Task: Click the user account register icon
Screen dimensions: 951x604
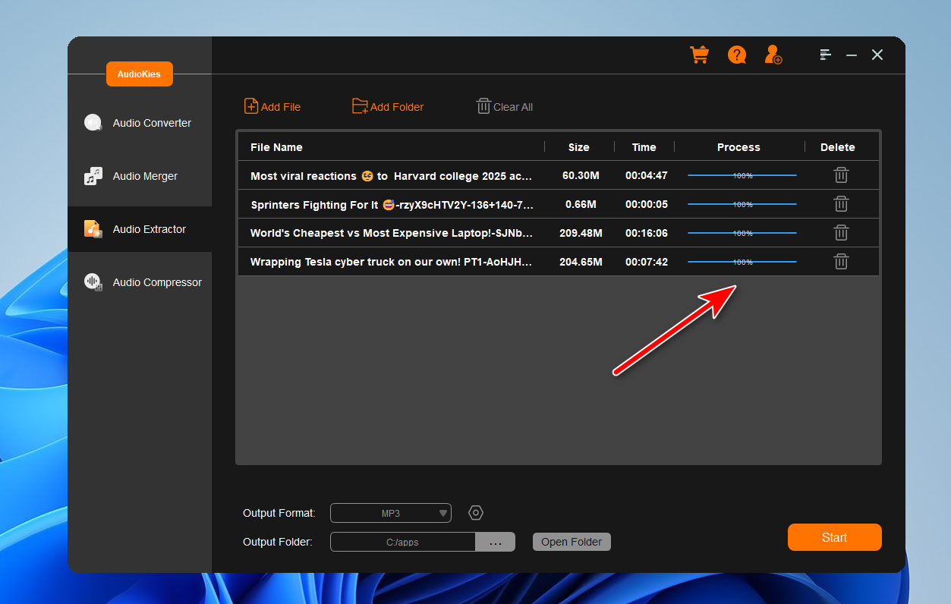Action: coord(773,55)
